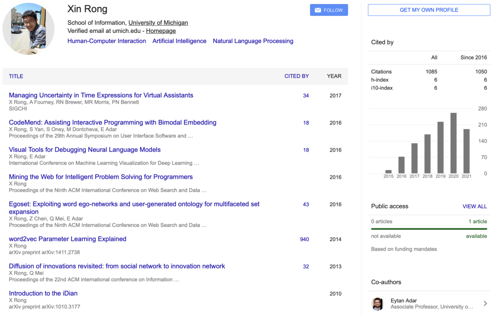This screenshot has width=494, height=315.
Task: Sort articles by Cited By column
Action: [x=296, y=76]
